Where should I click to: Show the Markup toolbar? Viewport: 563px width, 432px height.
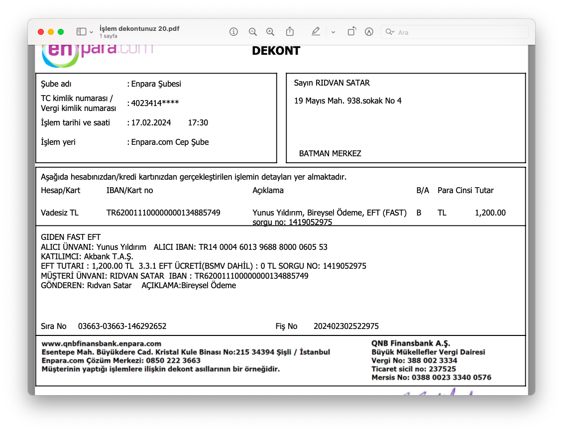[x=369, y=32]
